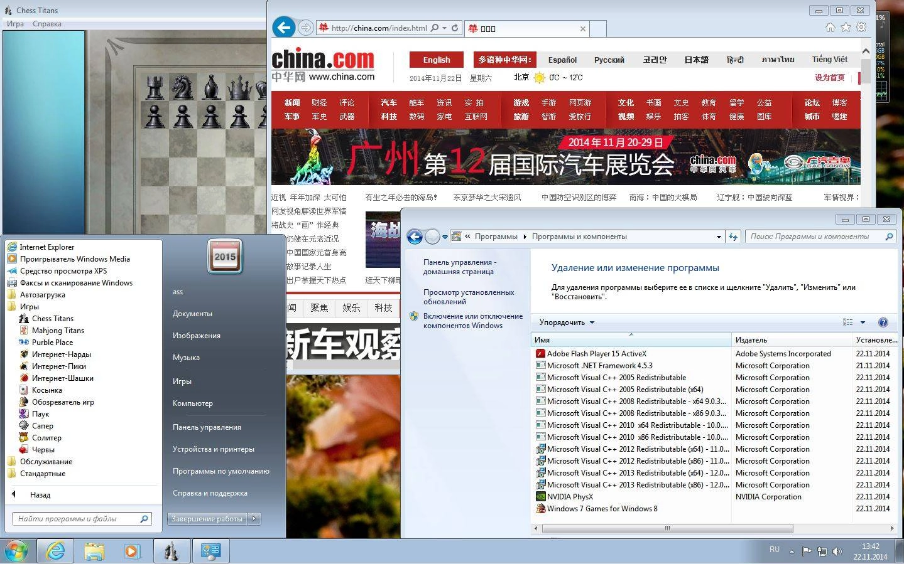The width and height of the screenshot is (904, 564).
Task: Click the help question mark icon
Action: click(883, 322)
